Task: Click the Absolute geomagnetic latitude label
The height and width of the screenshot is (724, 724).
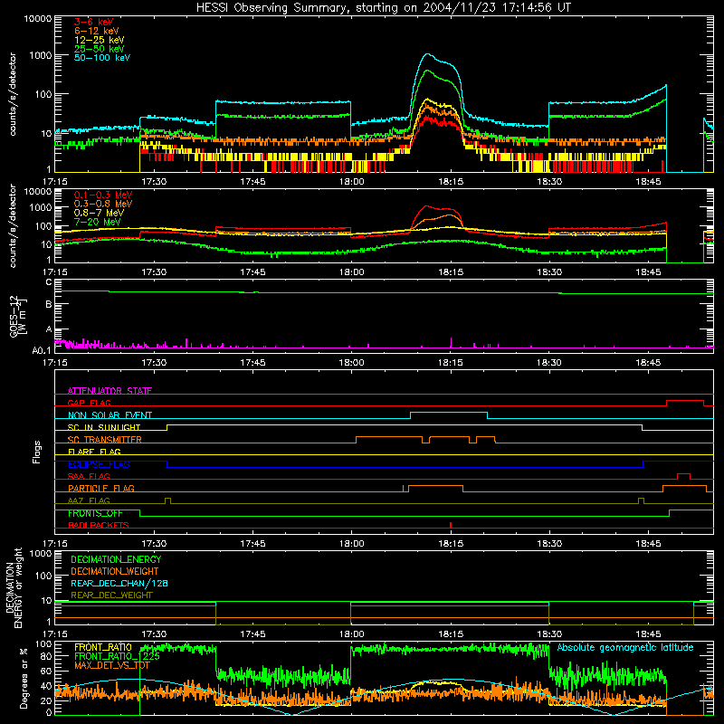Action: (625, 647)
